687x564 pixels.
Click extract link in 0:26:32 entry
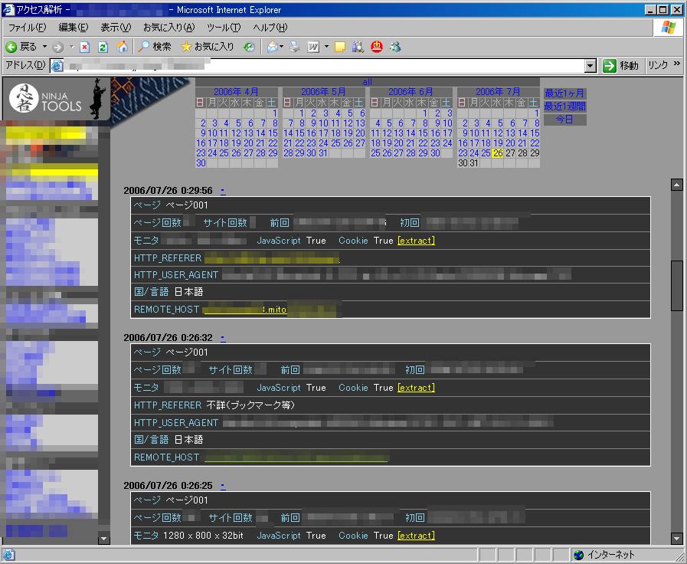(416, 388)
